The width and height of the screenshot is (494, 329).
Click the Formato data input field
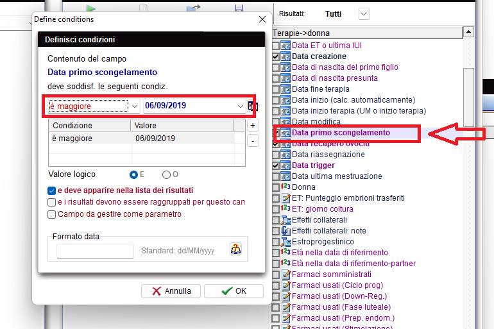tap(95, 251)
